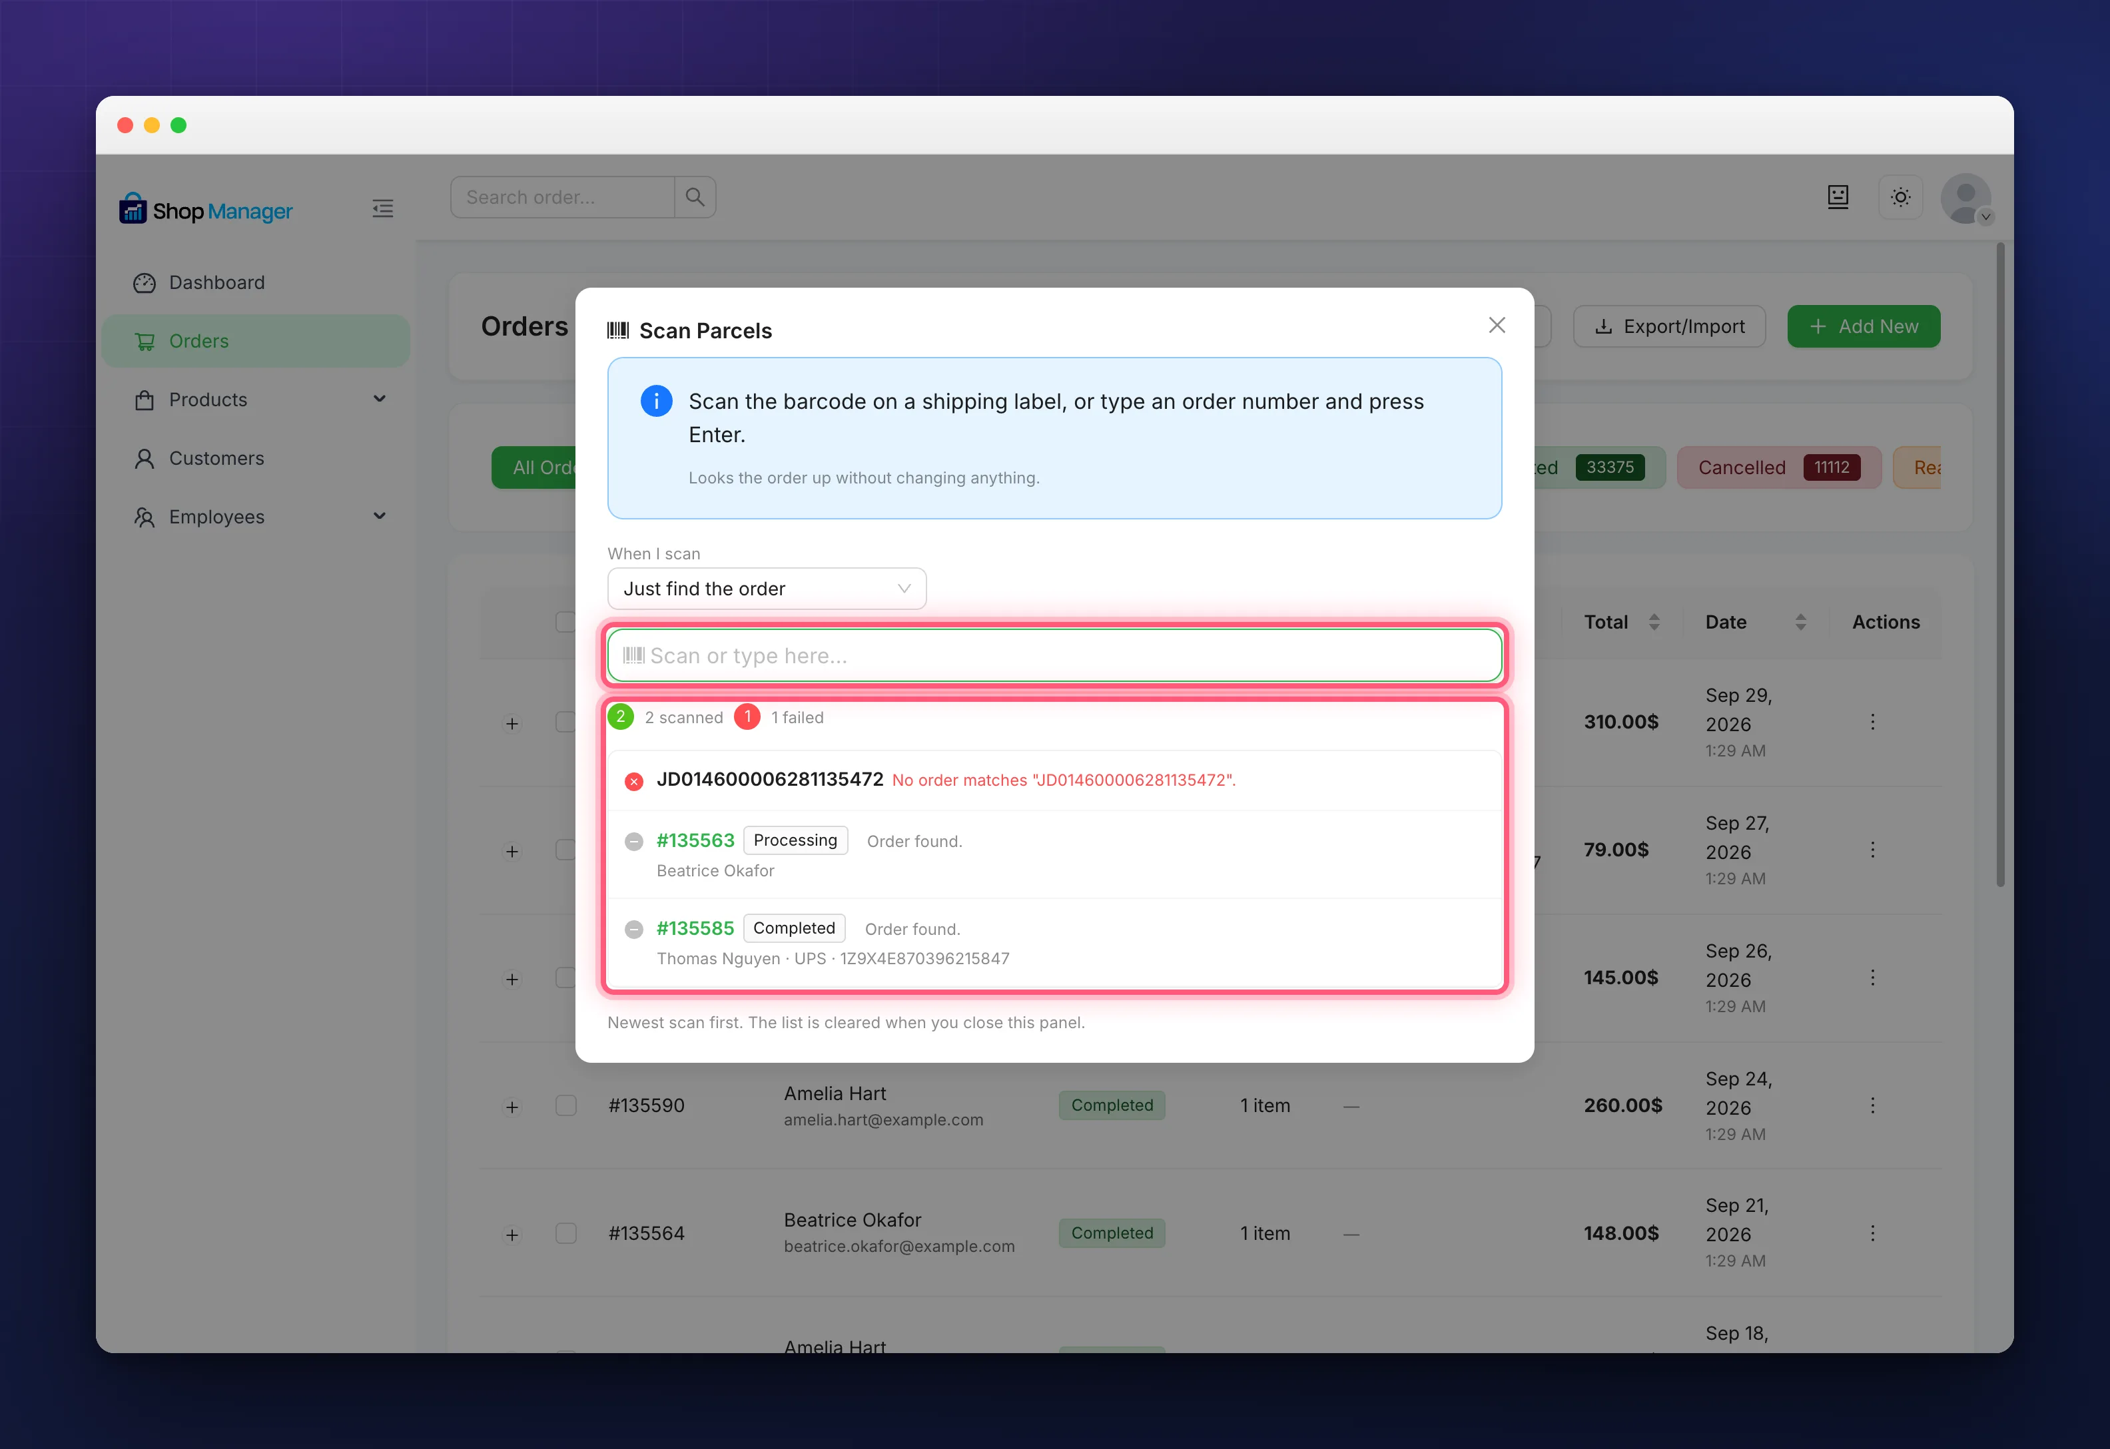Open the "Just find the order" dropdown
Viewport: 2110px width, 1449px height.
(x=767, y=588)
